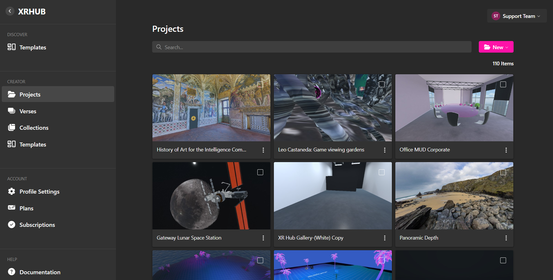The height and width of the screenshot is (280, 553).
Task: Open Subscriptions checkmark icon
Action: coord(12,225)
